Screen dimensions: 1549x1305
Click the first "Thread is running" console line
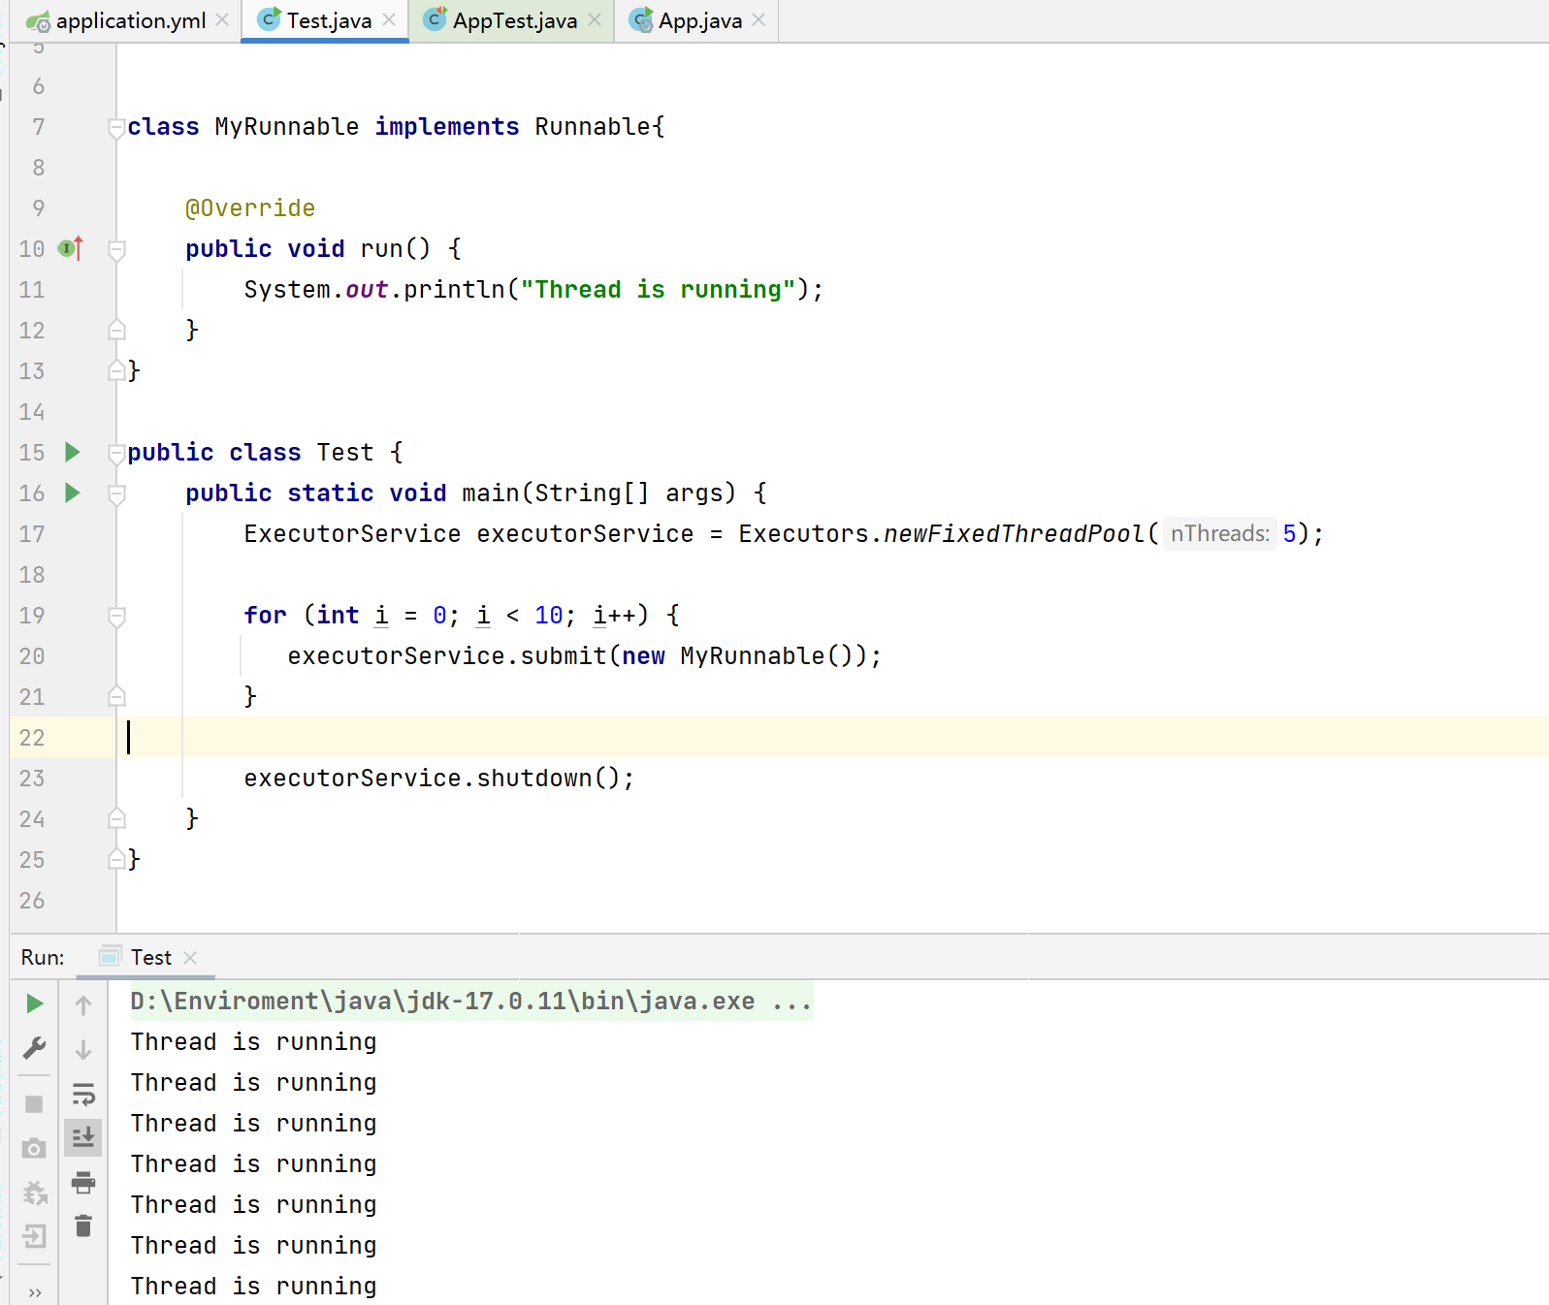click(x=253, y=1042)
